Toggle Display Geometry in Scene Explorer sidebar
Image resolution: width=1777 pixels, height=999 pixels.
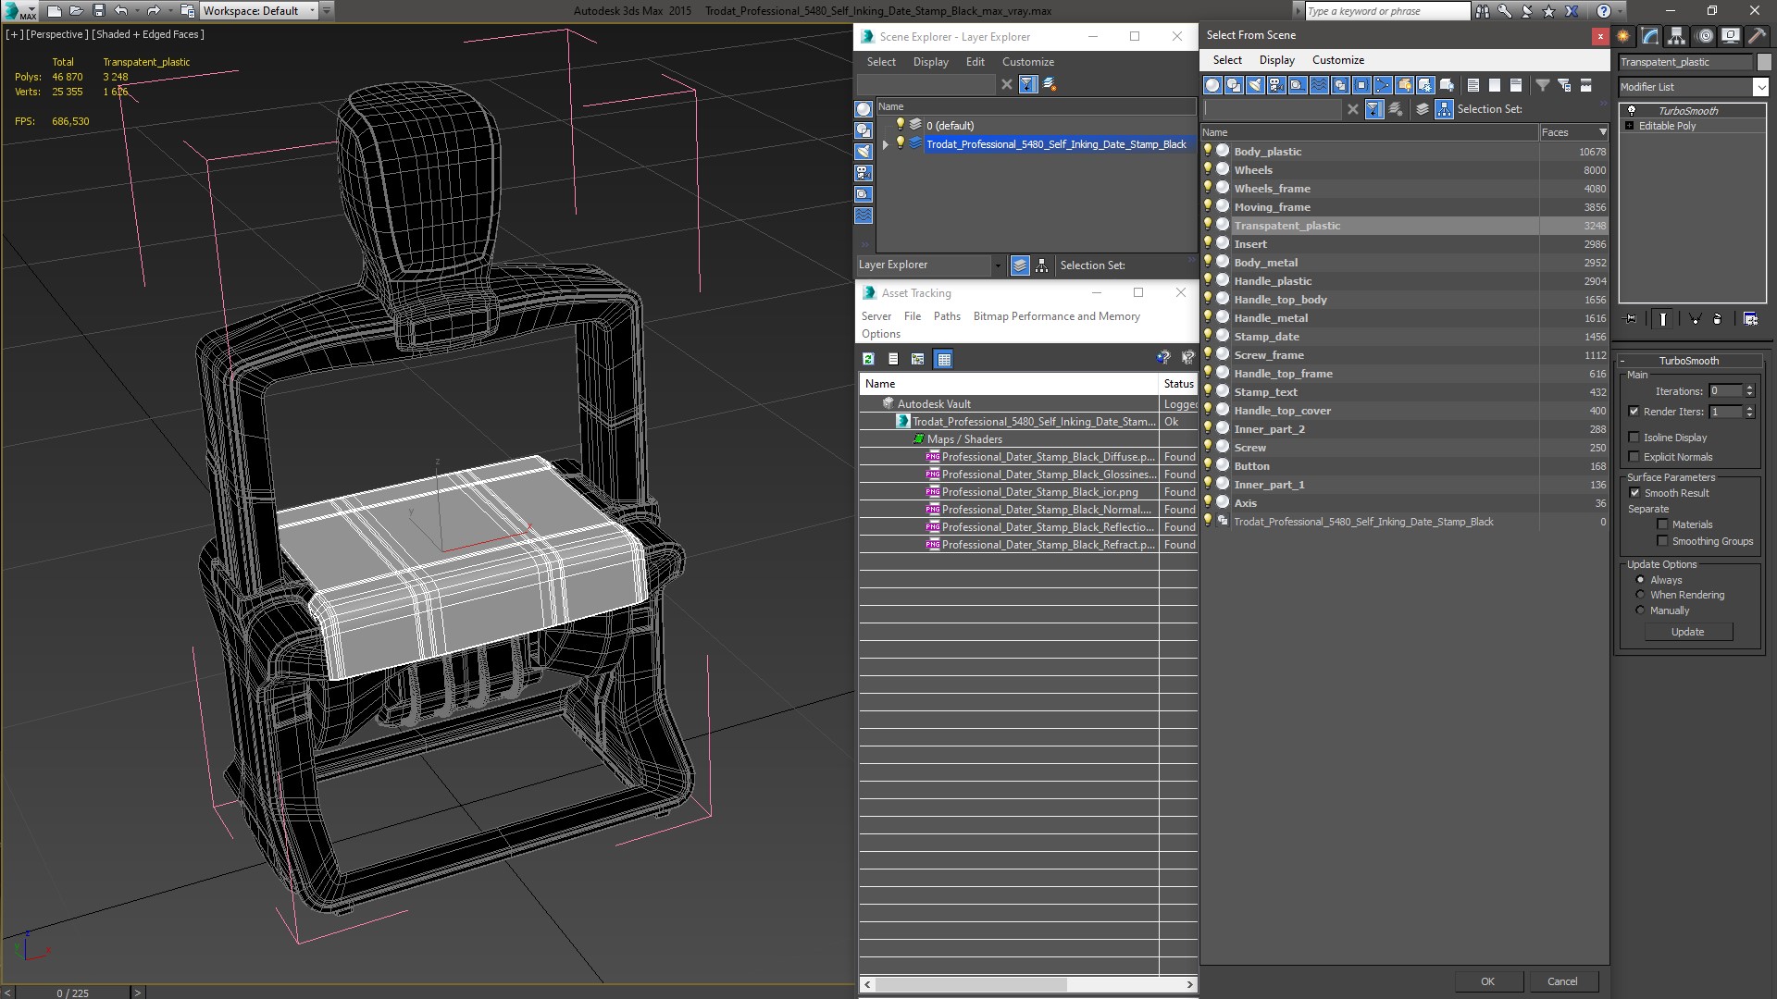[x=864, y=109]
